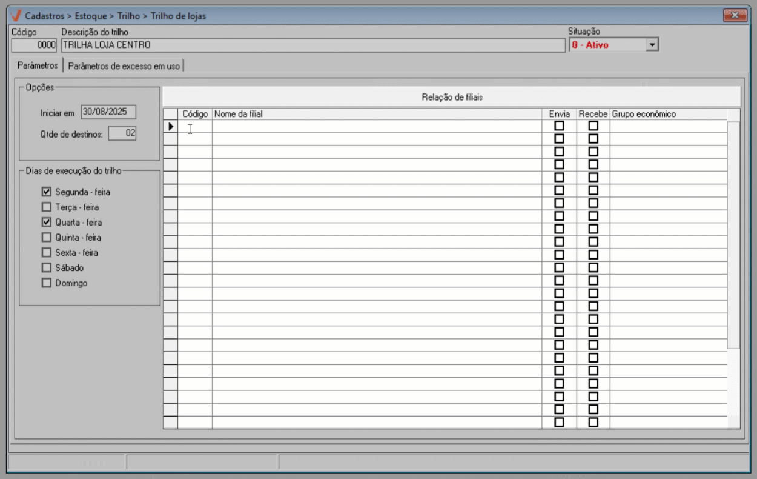Image resolution: width=757 pixels, height=479 pixels.
Task: Toggle the Sábado checkbox
Action: pyautogui.click(x=47, y=267)
